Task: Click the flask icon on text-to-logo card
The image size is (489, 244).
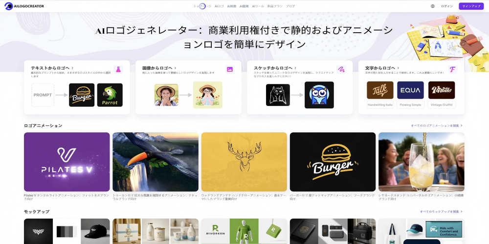Action: pyautogui.click(x=118, y=70)
